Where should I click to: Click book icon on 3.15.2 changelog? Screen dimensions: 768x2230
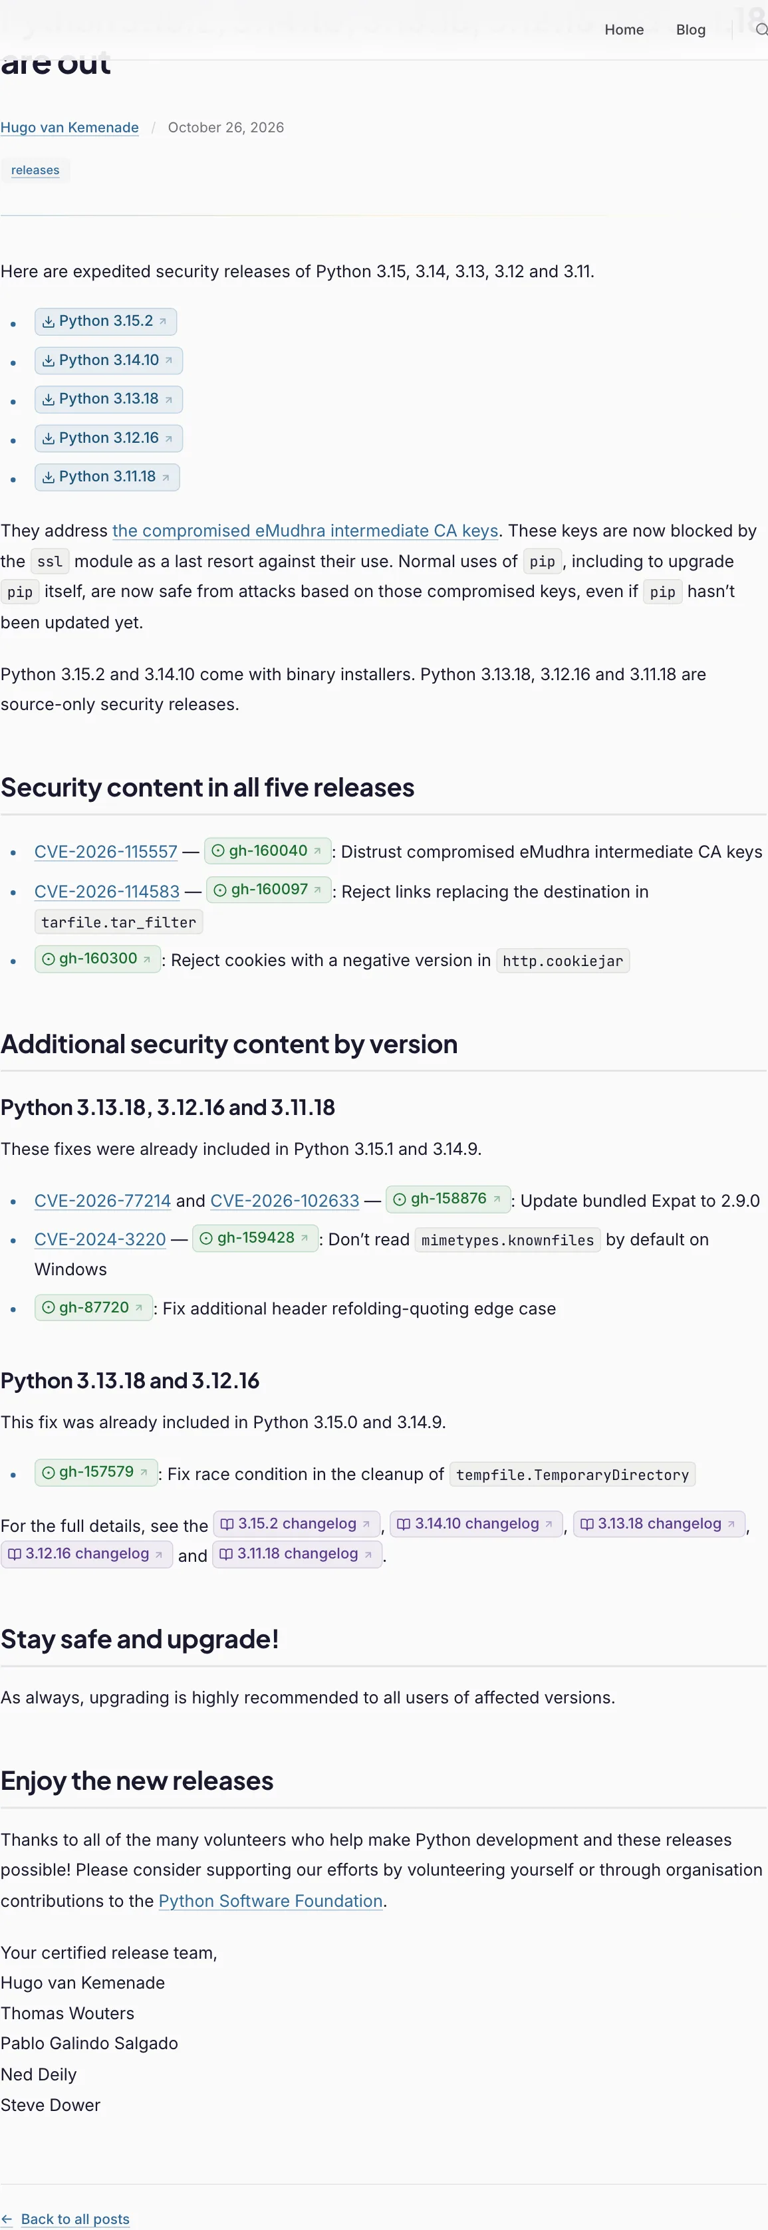[227, 1525]
